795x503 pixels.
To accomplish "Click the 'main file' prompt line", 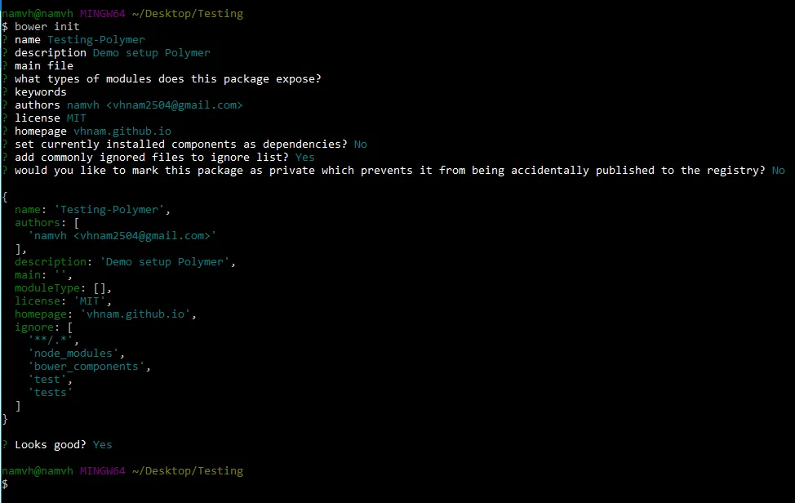I will pos(43,65).
